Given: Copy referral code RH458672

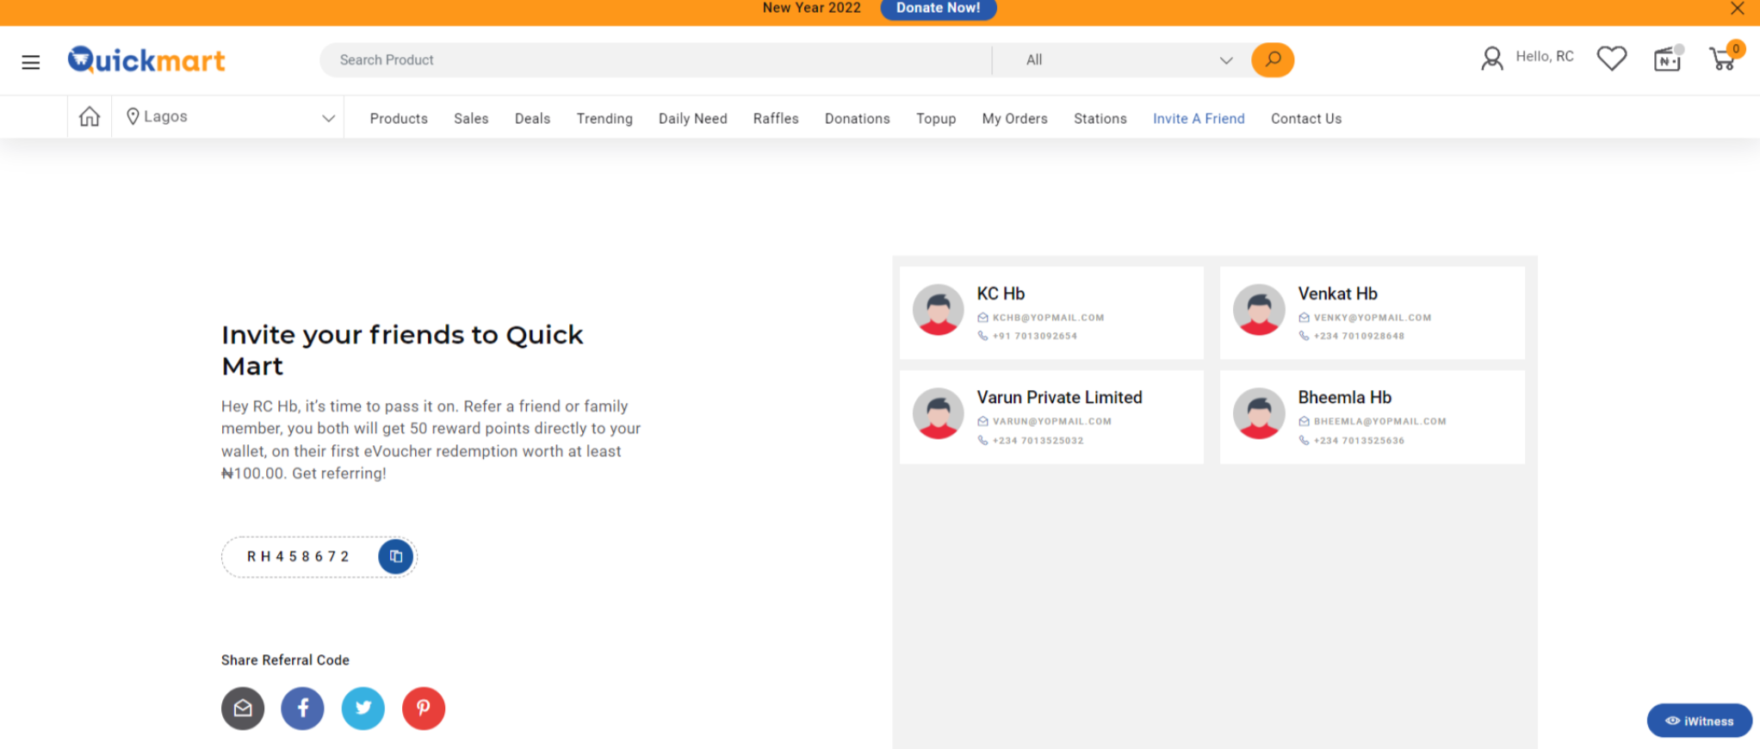Looking at the screenshot, I should pos(395,557).
